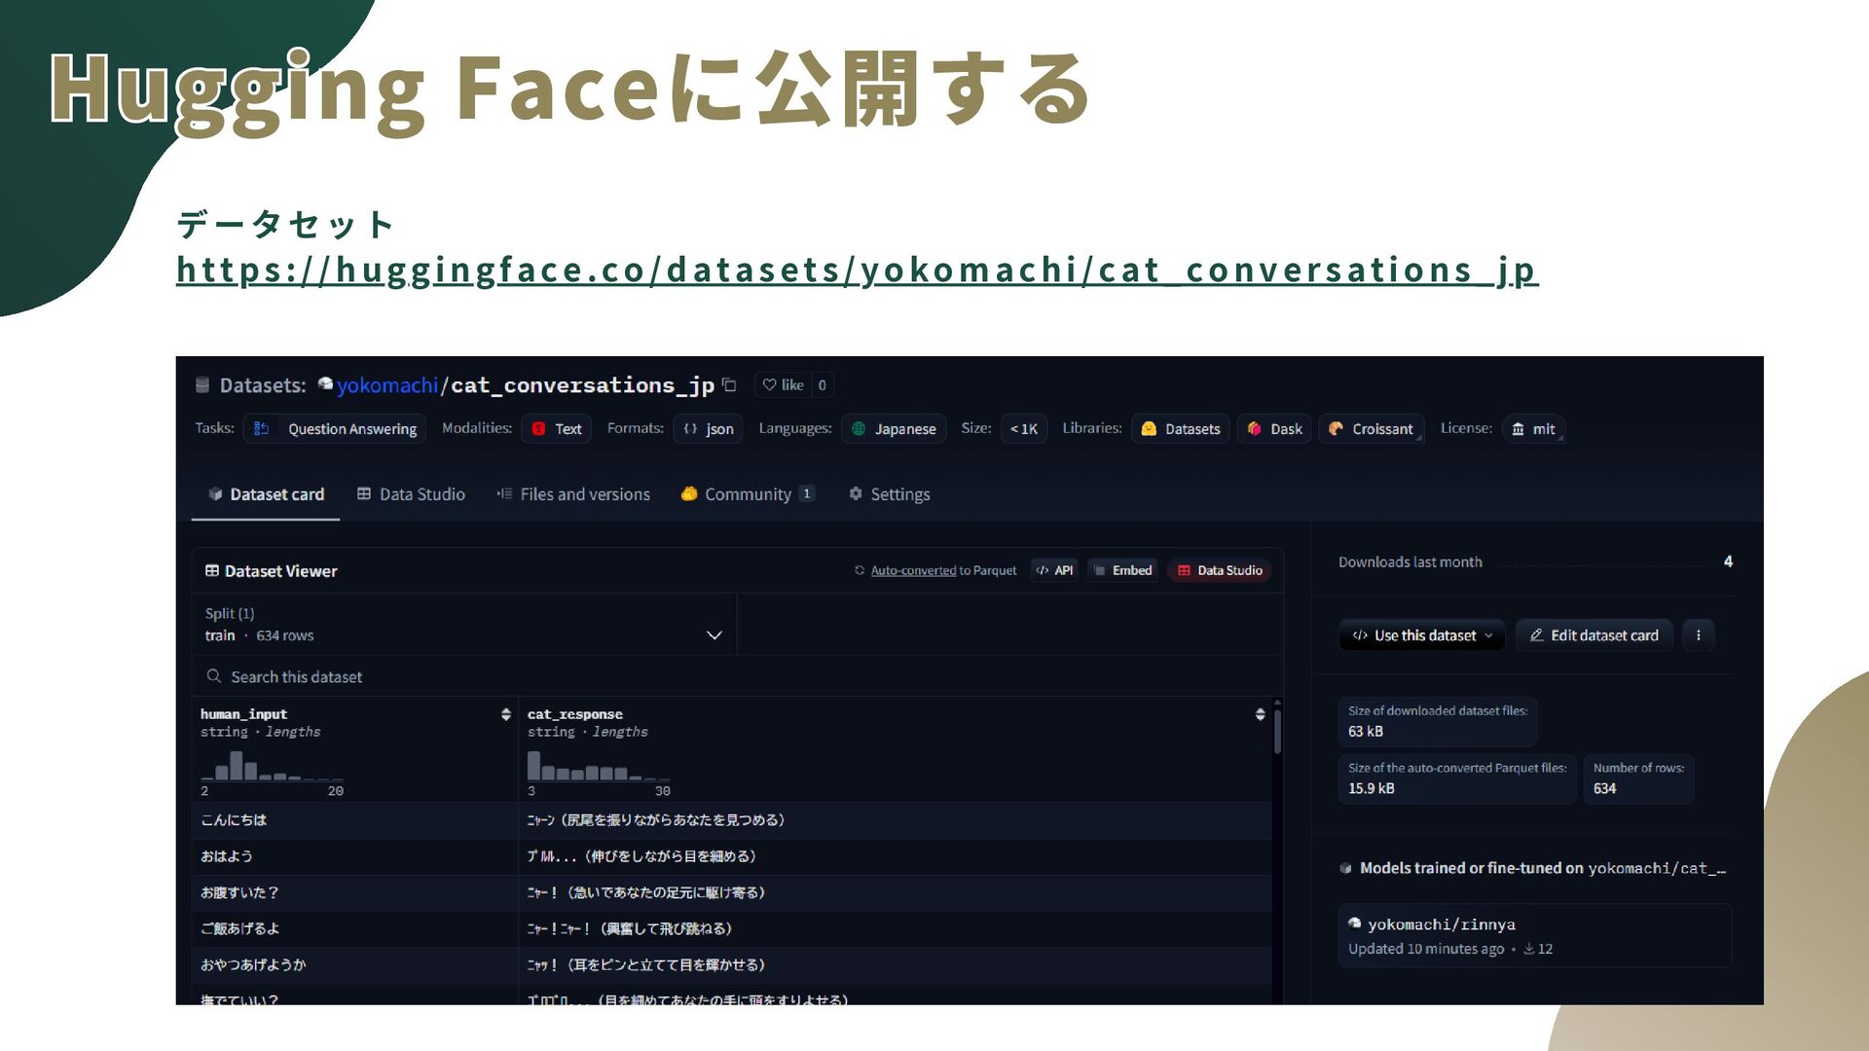
Task: Switch to the Dataset card tab
Action: tap(266, 494)
